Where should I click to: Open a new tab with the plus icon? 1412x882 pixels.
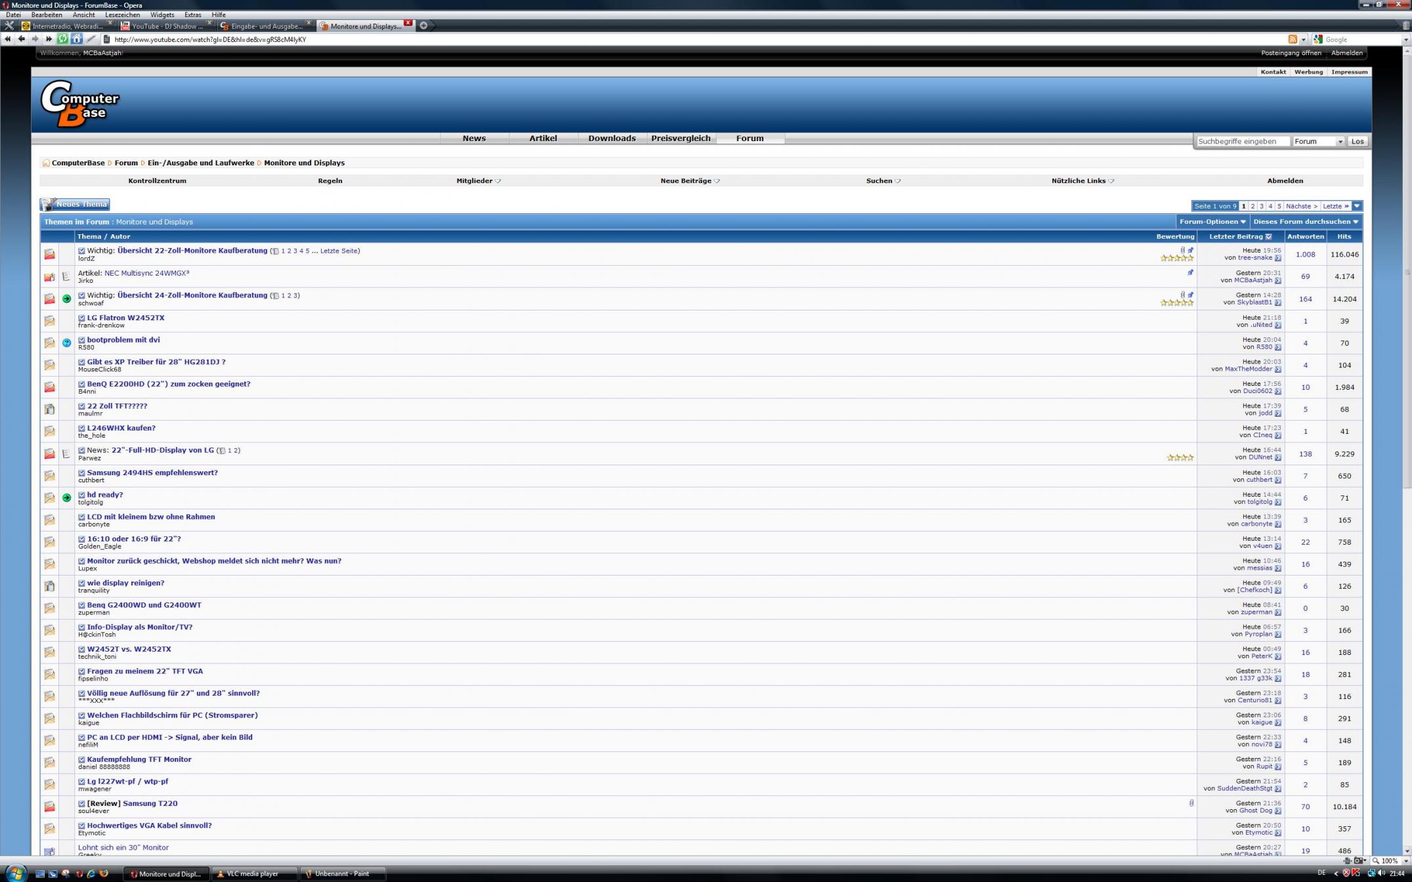(x=423, y=26)
